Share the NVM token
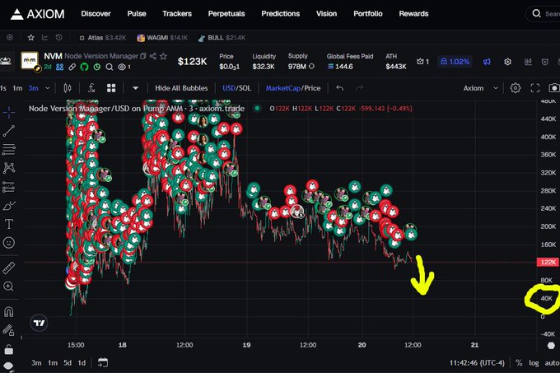 [x=153, y=56]
